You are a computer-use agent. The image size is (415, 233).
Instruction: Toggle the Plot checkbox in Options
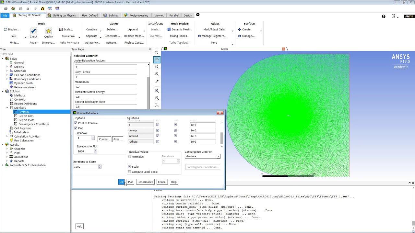(76, 128)
